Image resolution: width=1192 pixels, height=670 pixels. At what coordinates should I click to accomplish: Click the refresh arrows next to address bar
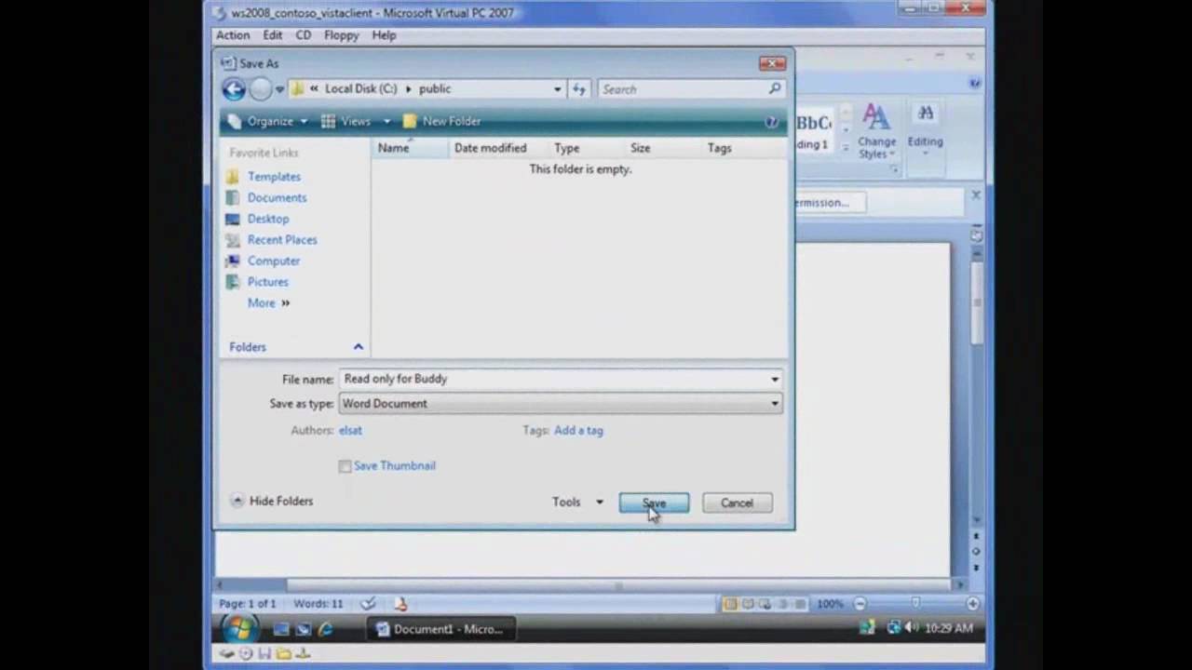click(579, 89)
